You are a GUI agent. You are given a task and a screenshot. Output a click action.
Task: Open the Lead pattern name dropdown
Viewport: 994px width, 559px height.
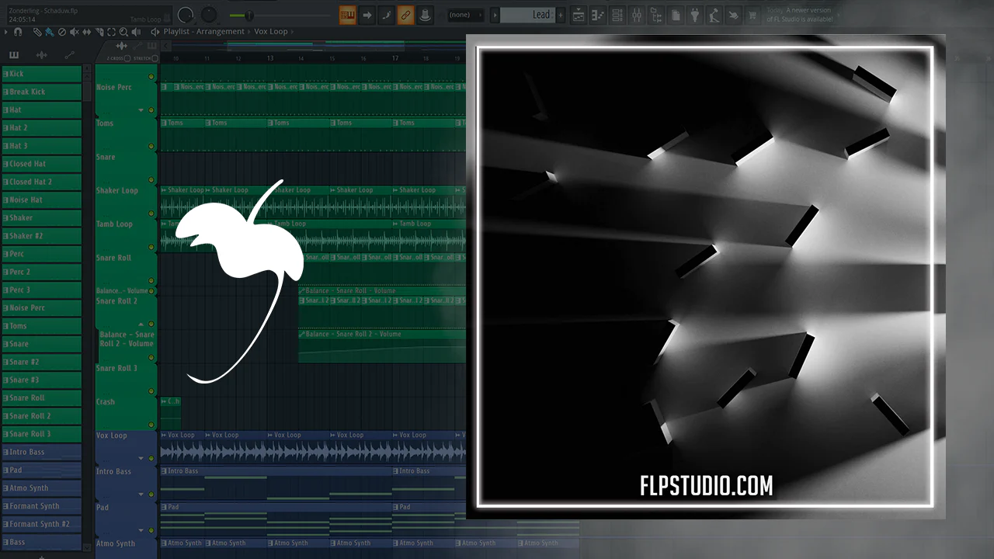tap(527, 15)
